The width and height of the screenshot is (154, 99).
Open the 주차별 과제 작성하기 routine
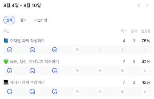pos(27,41)
